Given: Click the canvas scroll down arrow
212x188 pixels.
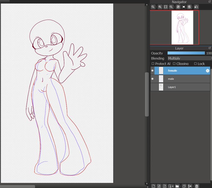Looking at the screenshot, I should tap(147, 184).
